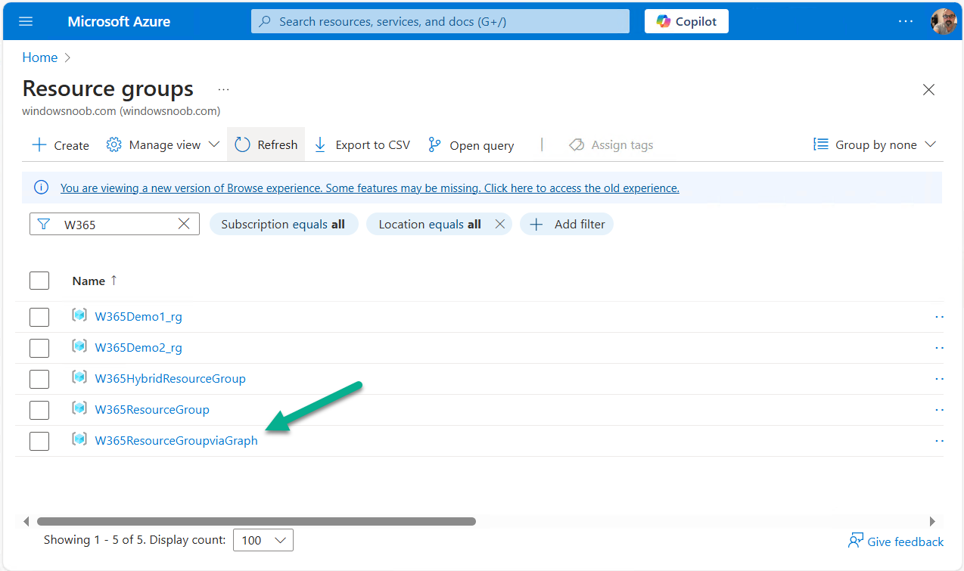Open the context menu for W365ResourceGroupviaGraph row
Image resolution: width=964 pixels, height=571 pixels.
[939, 442]
